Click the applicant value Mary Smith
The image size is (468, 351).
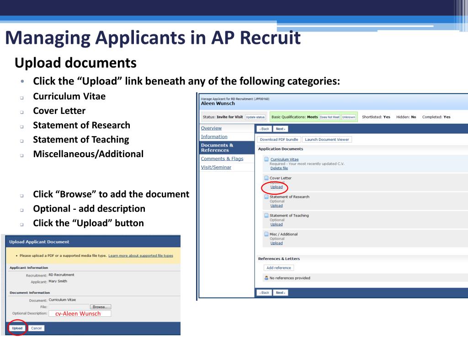click(x=58, y=281)
